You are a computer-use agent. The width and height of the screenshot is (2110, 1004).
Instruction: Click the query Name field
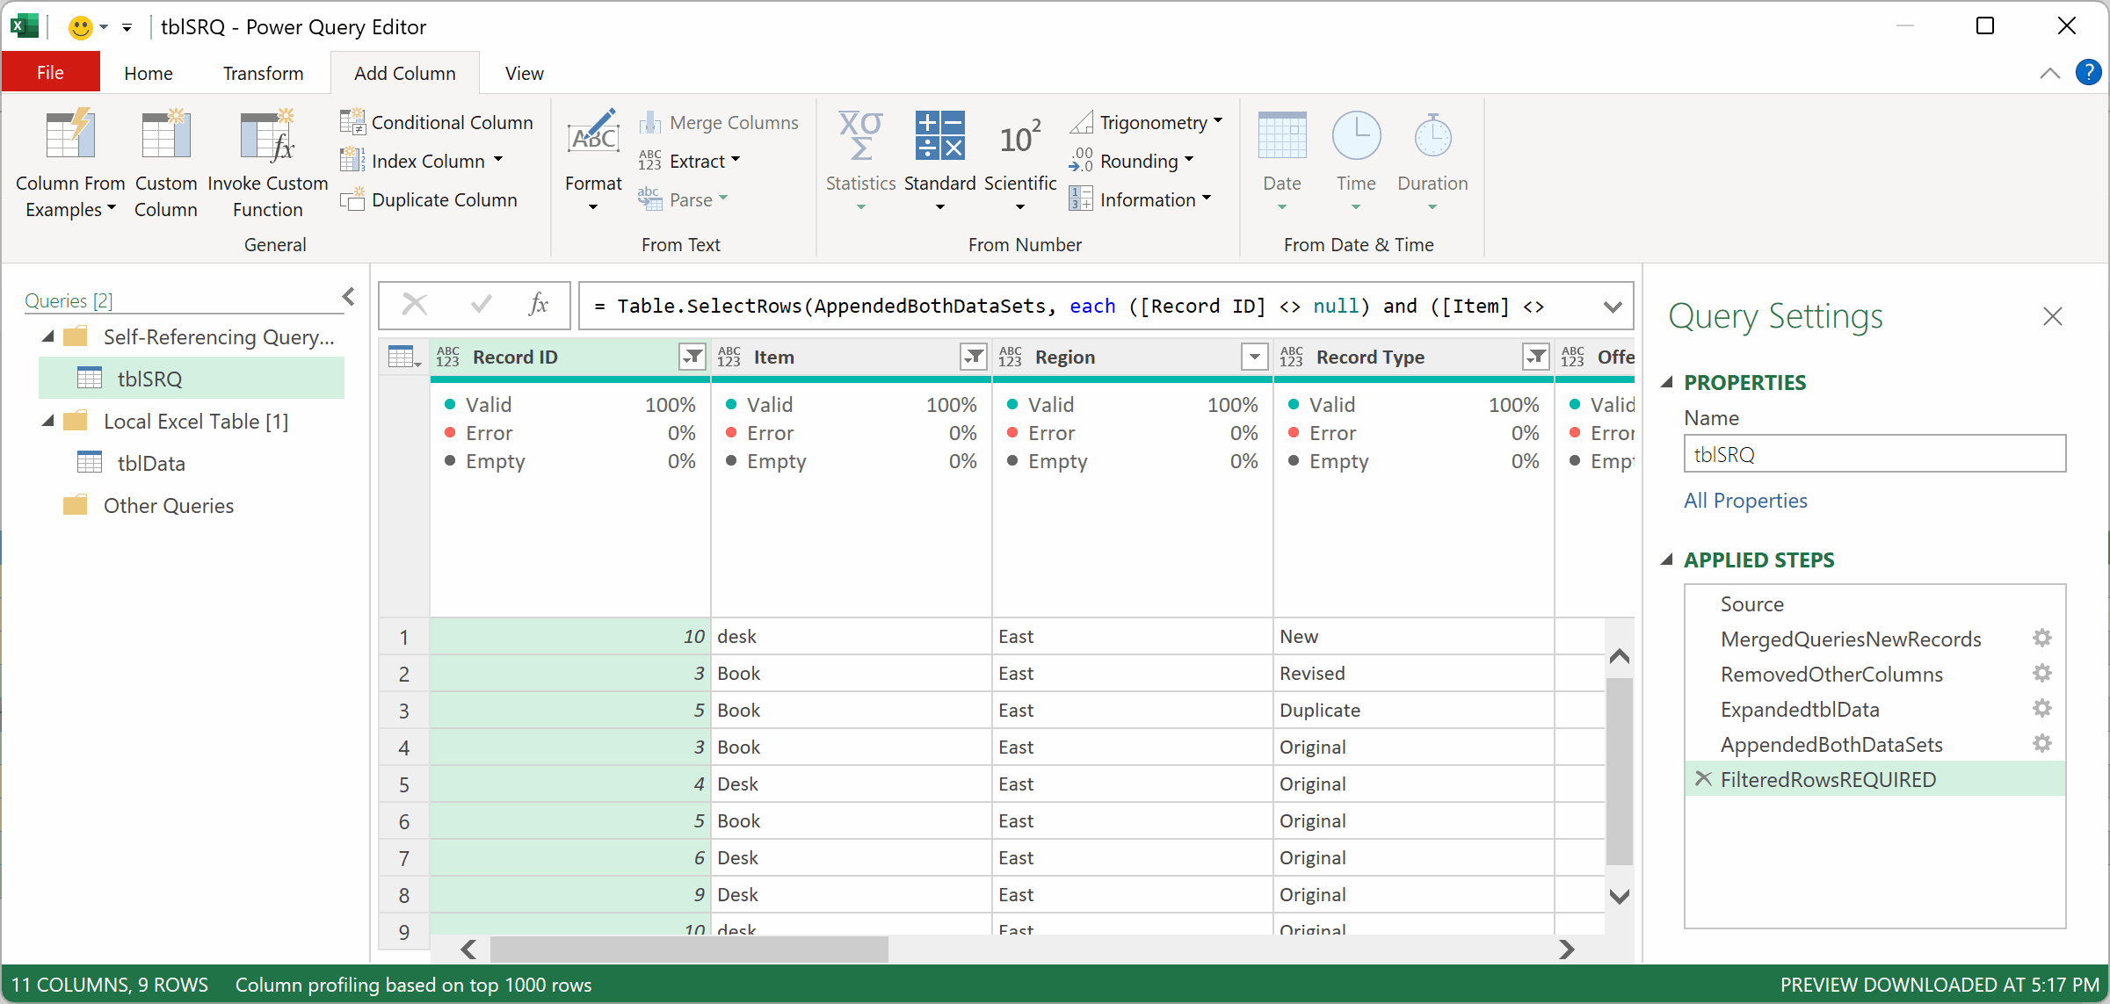tap(1874, 454)
